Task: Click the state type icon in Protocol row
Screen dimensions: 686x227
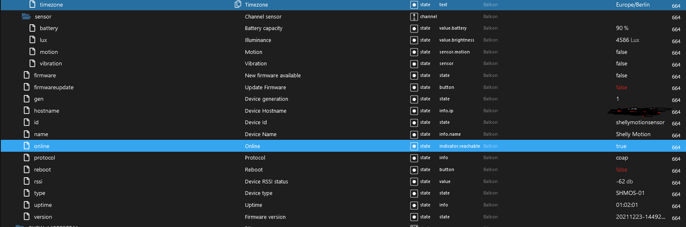Action: [414, 158]
